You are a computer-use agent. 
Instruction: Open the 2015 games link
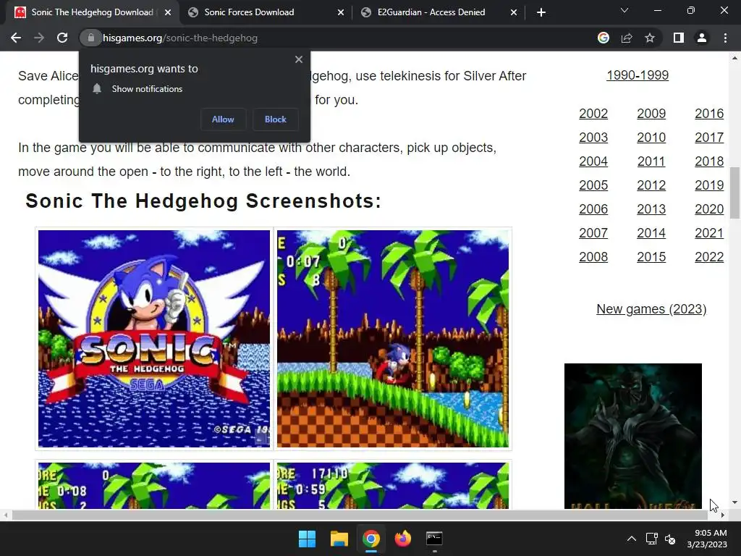[651, 257]
